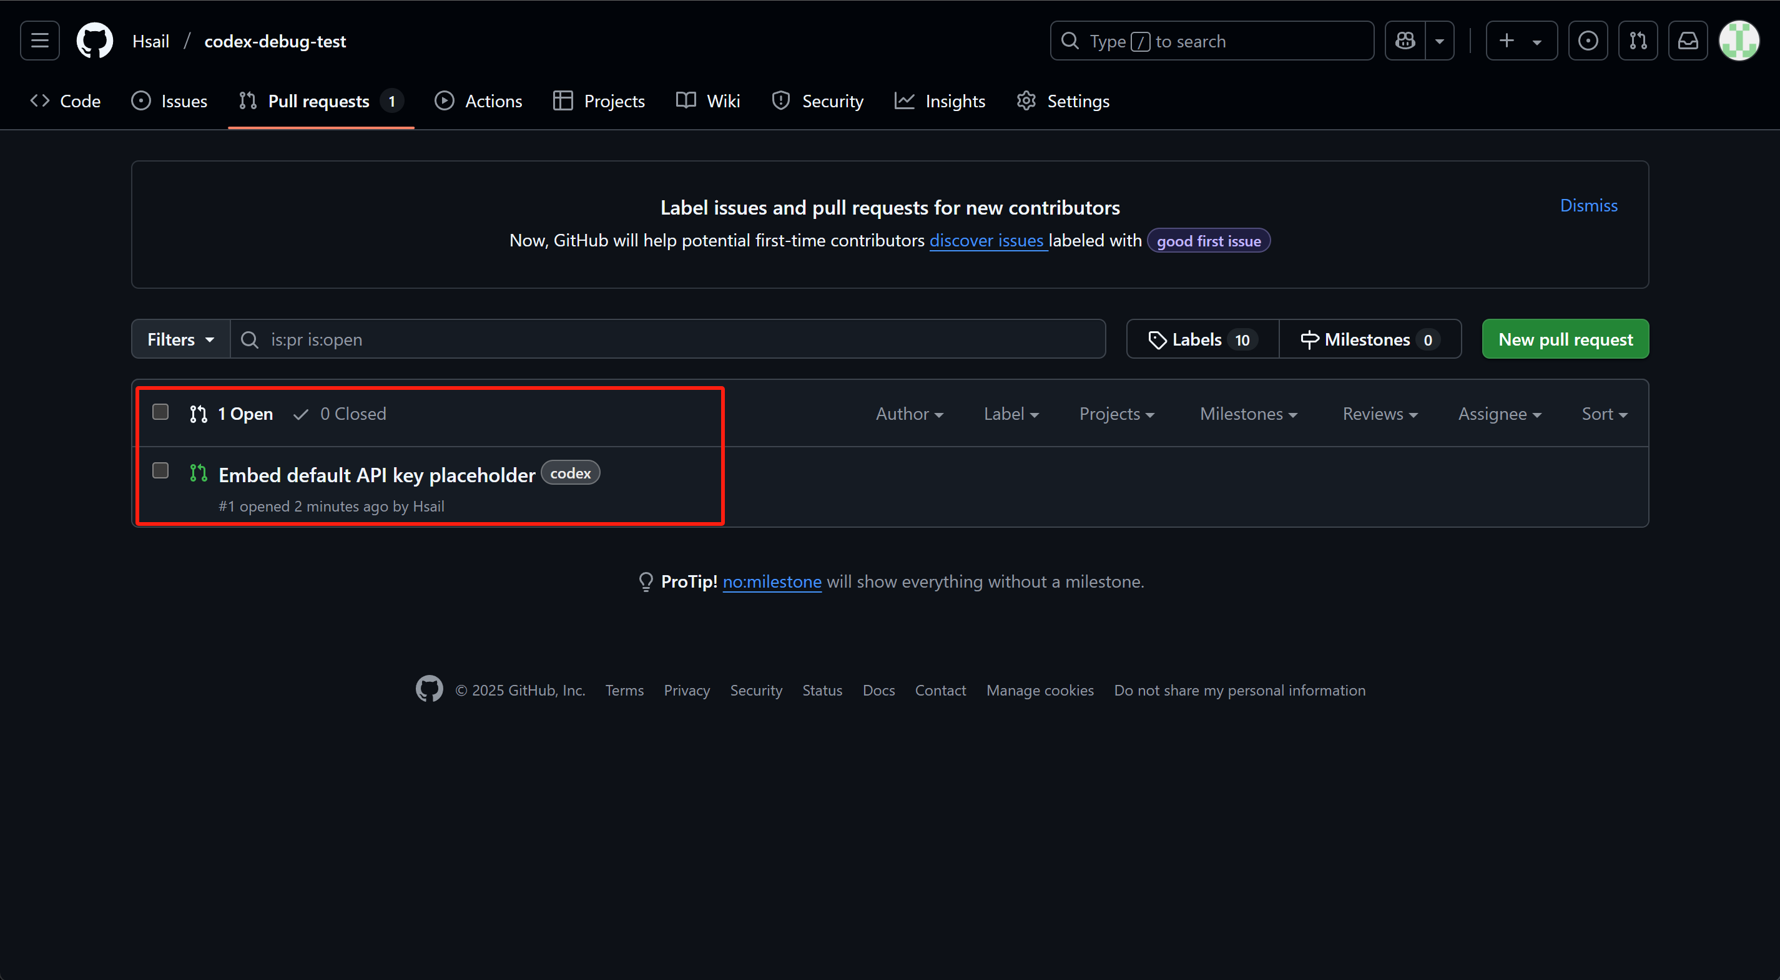This screenshot has width=1780, height=980.
Task: Dismiss the new contributors banner
Action: (x=1588, y=205)
